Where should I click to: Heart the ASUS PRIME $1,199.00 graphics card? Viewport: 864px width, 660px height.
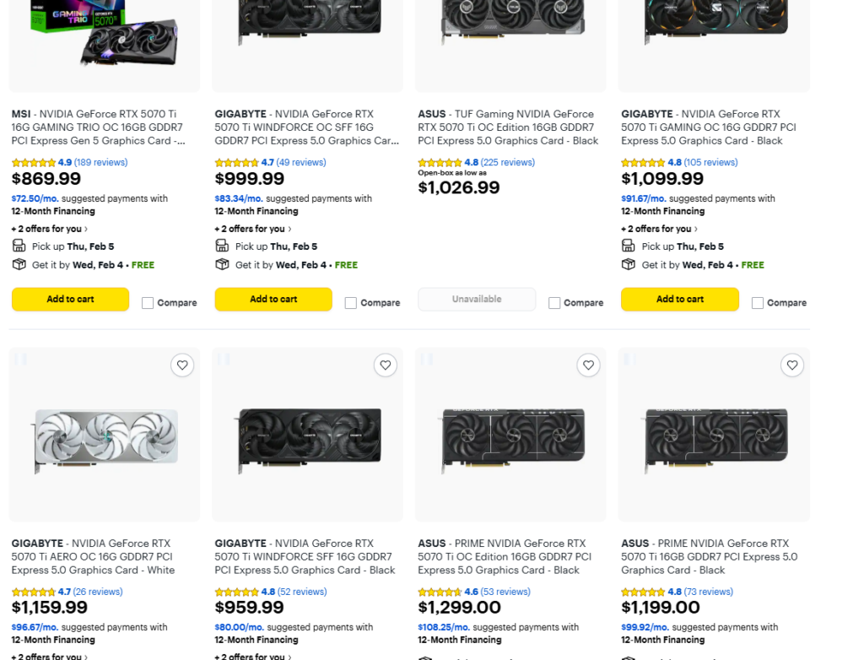(792, 365)
